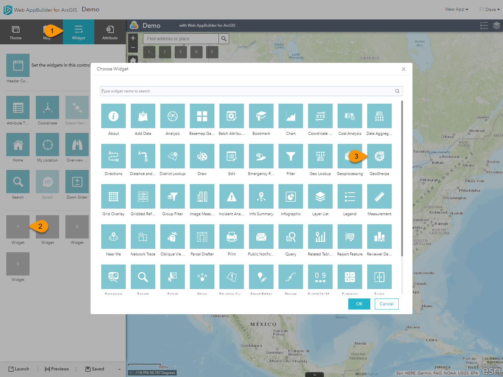503x377 pixels.
Task: Choose the Public Notification widget
Action: 261,237
